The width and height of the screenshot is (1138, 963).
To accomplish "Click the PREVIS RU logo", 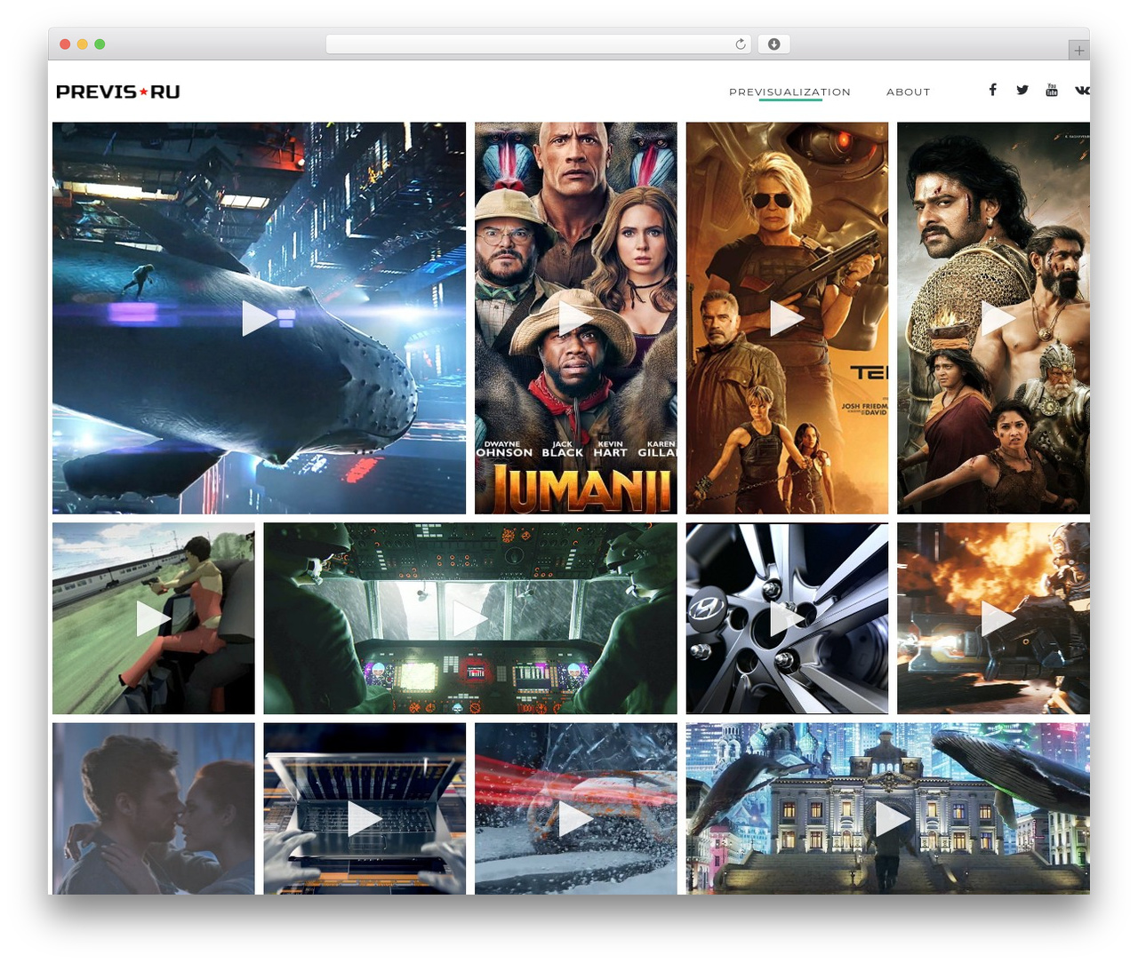I will (x=118, y=92).
